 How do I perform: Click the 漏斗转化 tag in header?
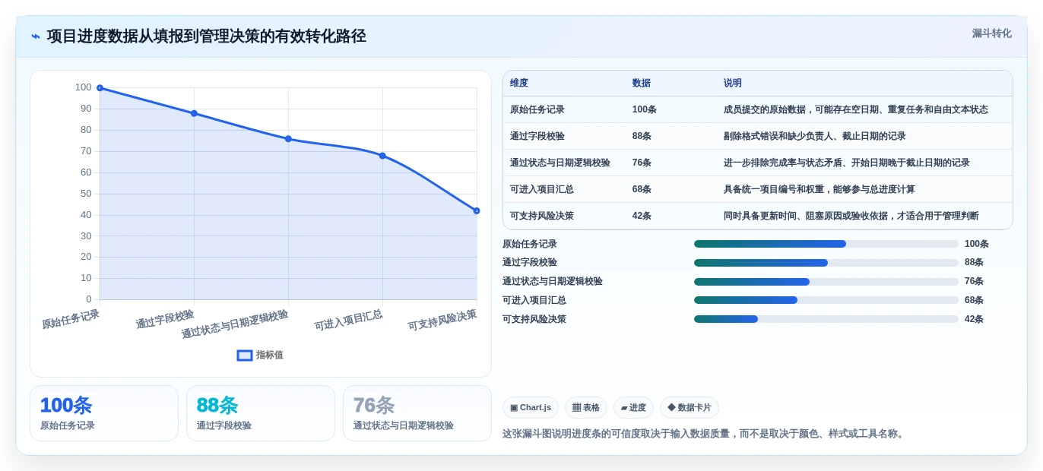(991, 33)
